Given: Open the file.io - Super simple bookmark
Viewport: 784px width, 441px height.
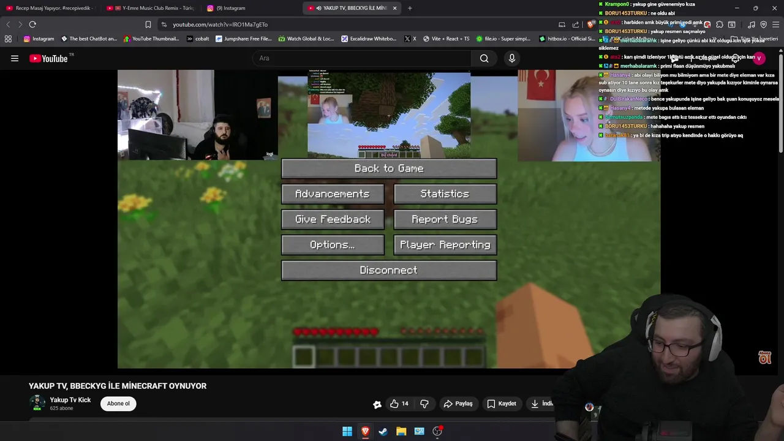Looking at the screenshot, I should tap(503, 39).
